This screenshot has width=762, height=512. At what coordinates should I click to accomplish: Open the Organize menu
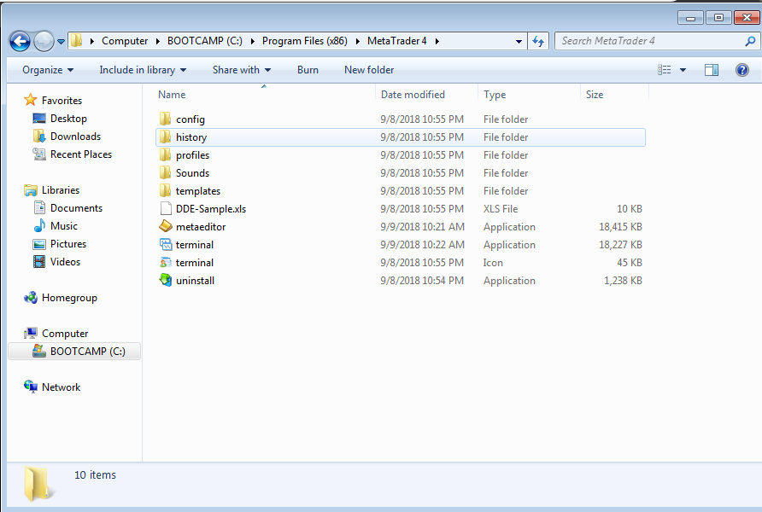pos(48,70)
